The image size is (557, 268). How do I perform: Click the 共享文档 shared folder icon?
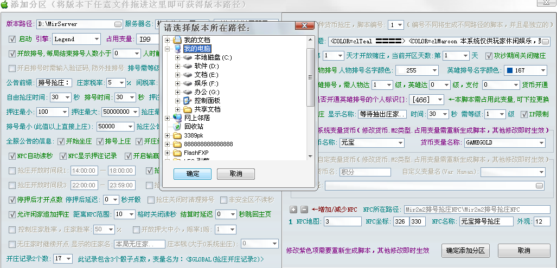(x=187, y=109)
